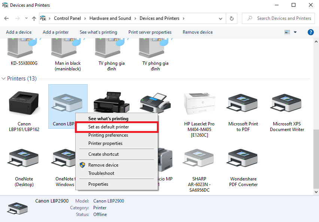Open the view options dropdown arrow
Viewport: 319px width, 222px height.
295,32
